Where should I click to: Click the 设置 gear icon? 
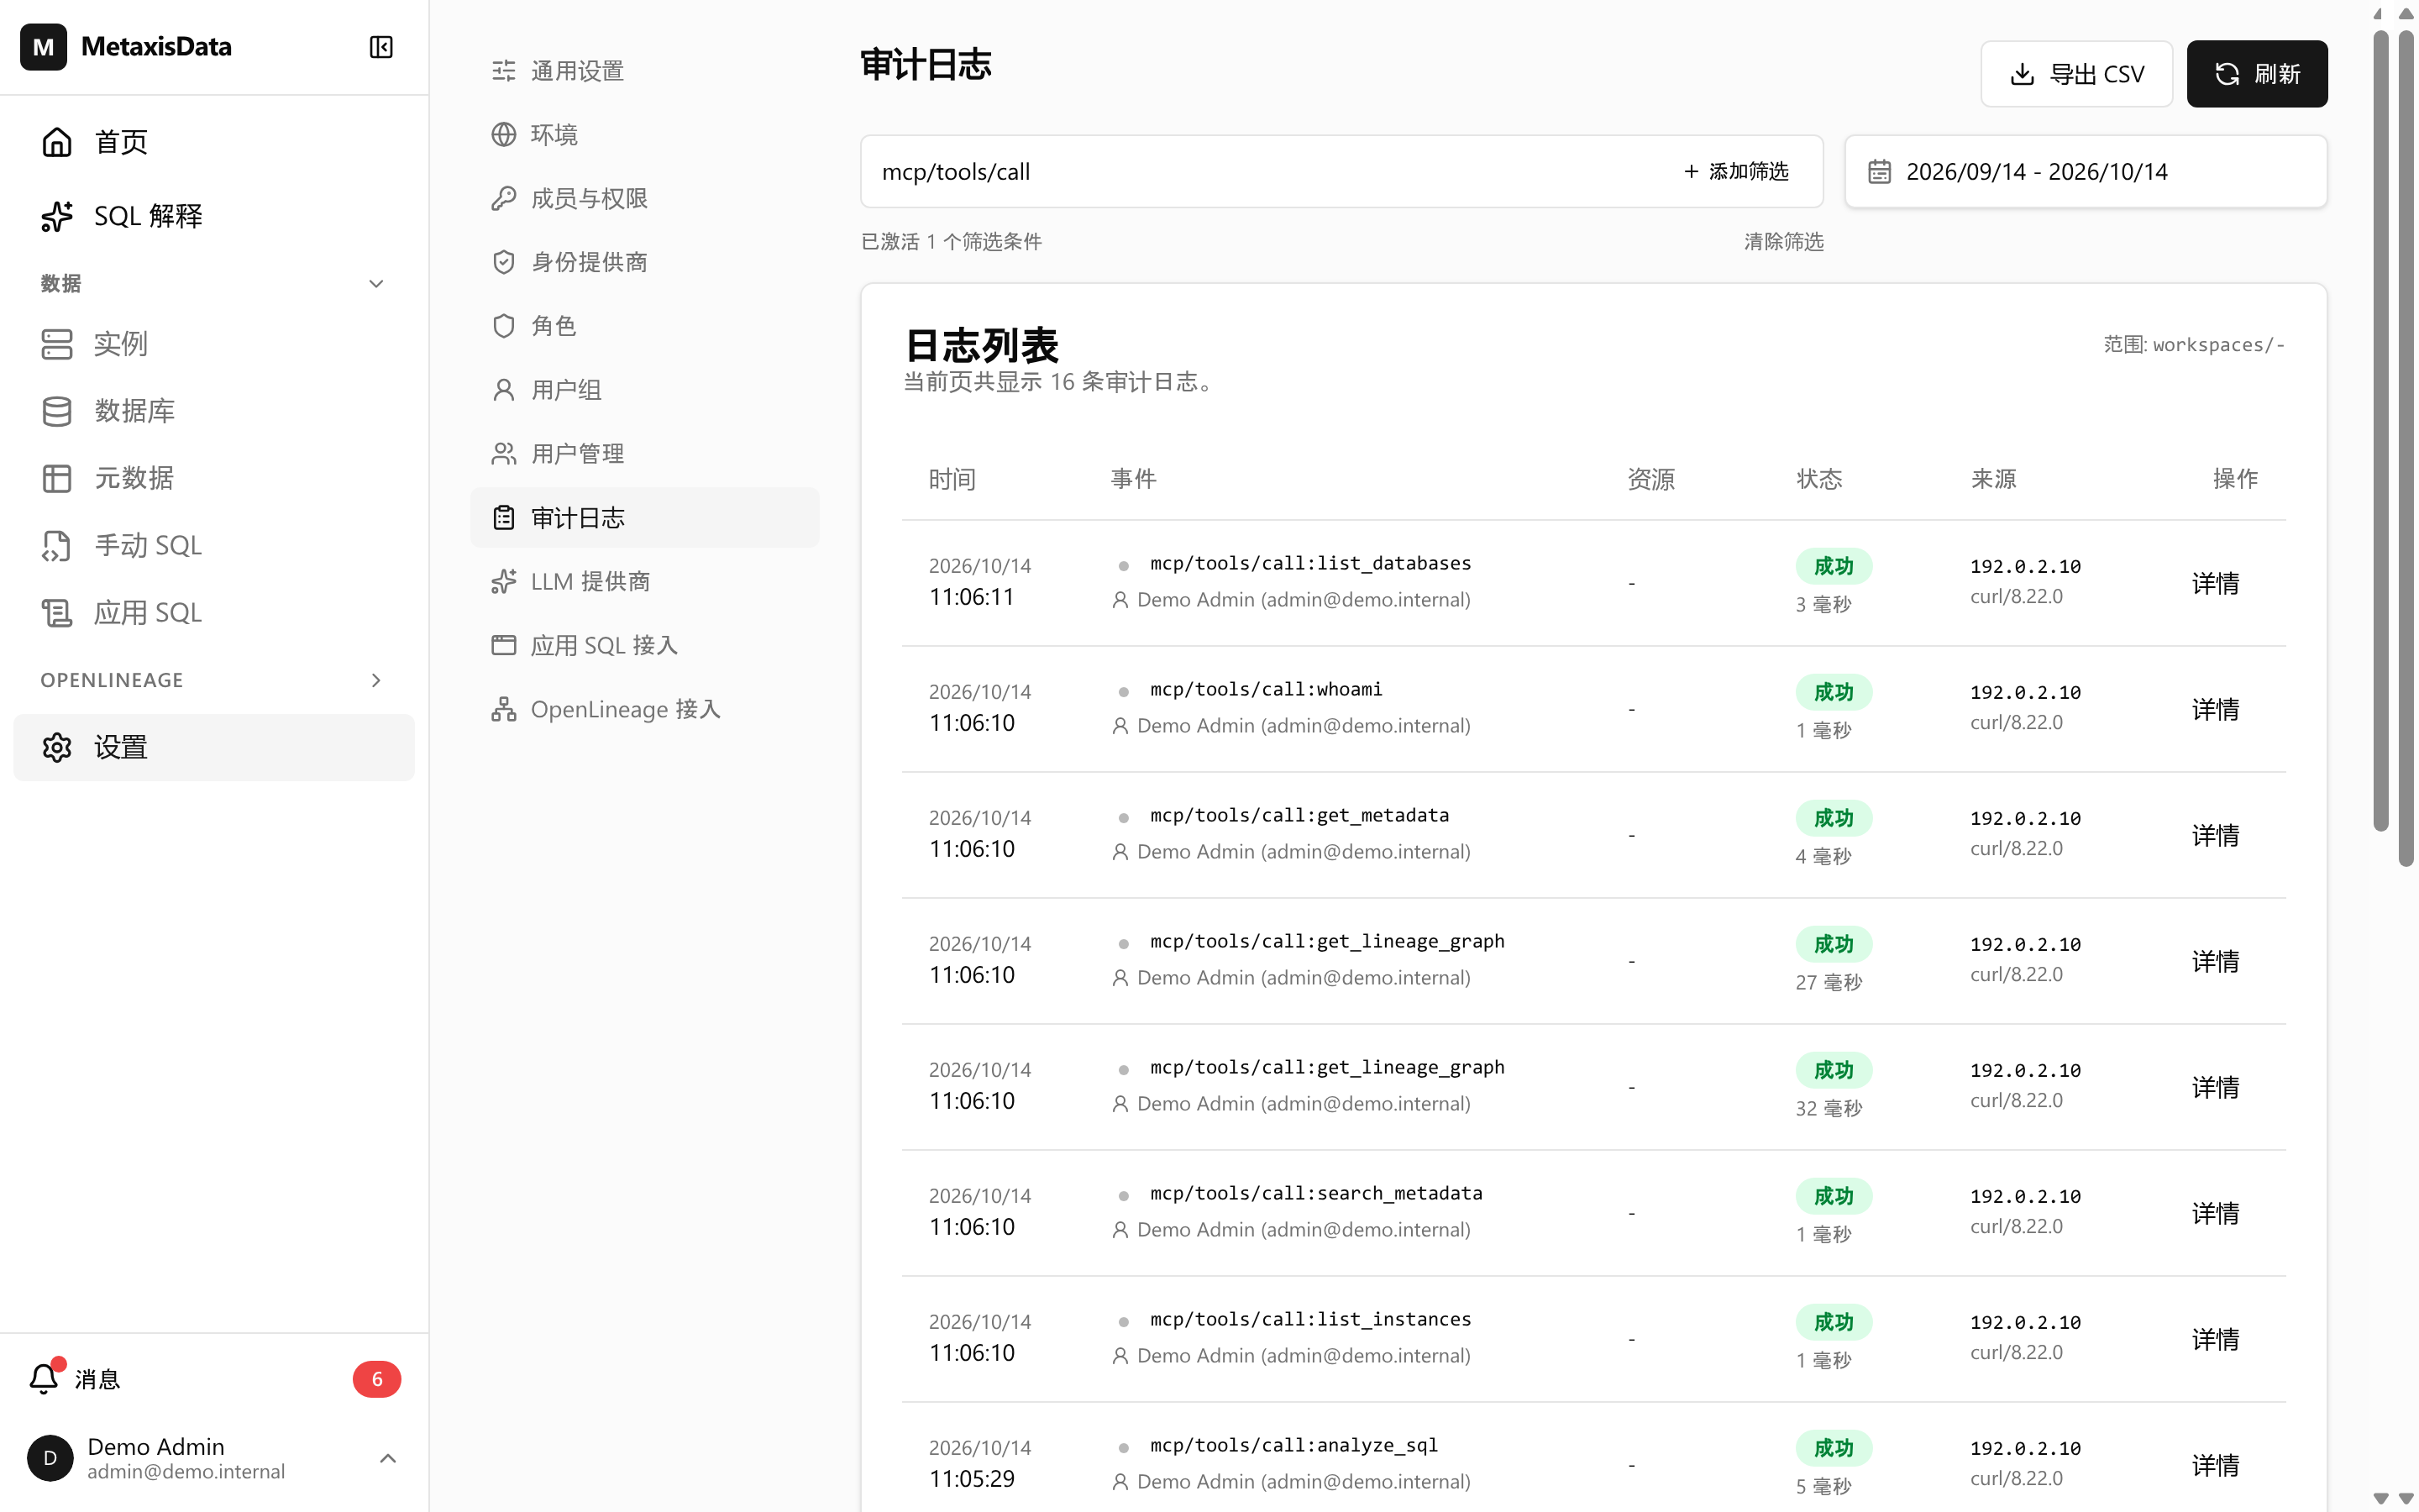57,747
